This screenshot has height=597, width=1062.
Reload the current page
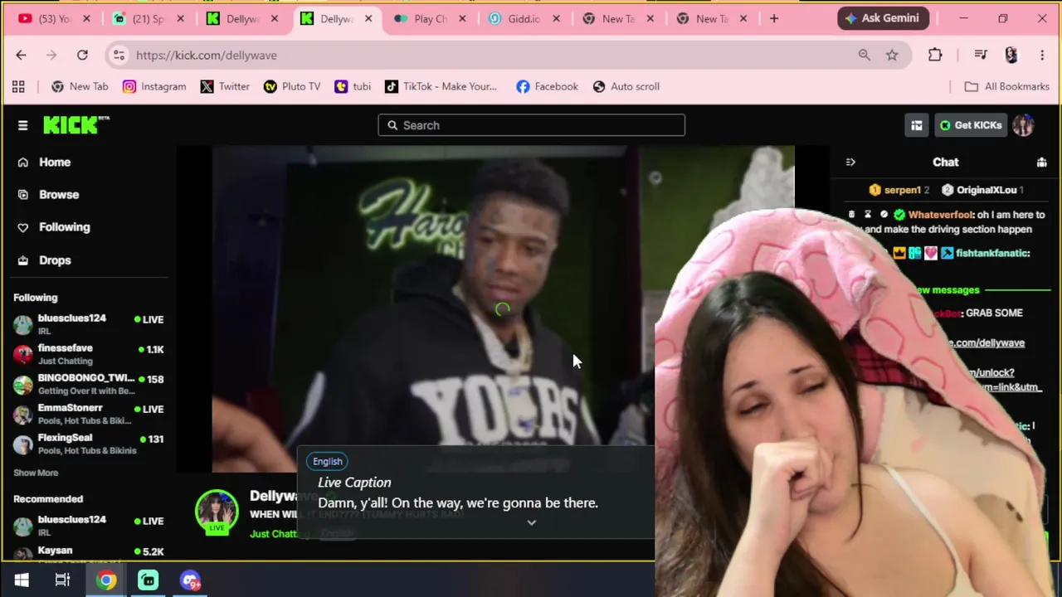point(82,55)
